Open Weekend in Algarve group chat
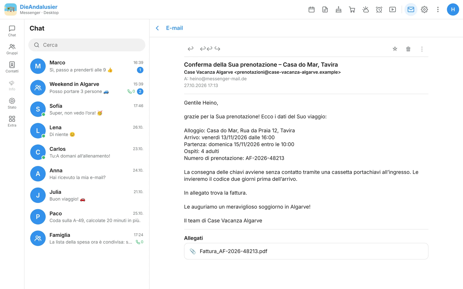 [87, 88]
